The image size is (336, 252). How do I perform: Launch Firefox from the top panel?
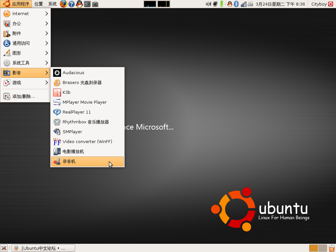[x=63, y=4]
